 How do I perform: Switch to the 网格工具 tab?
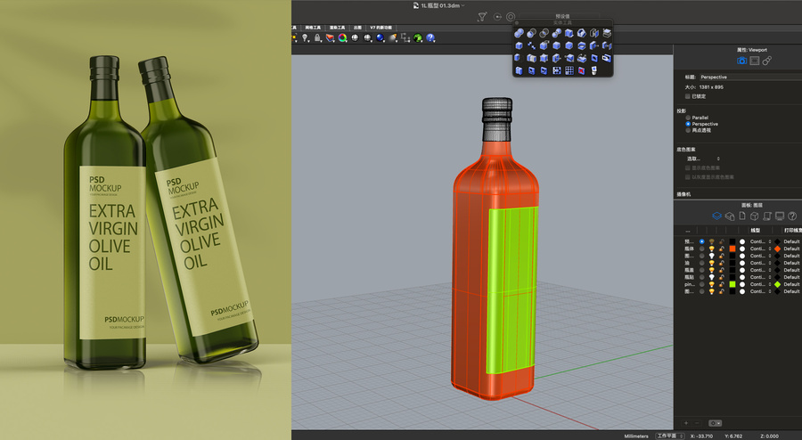pyautogui.click(x=313, y=28)
